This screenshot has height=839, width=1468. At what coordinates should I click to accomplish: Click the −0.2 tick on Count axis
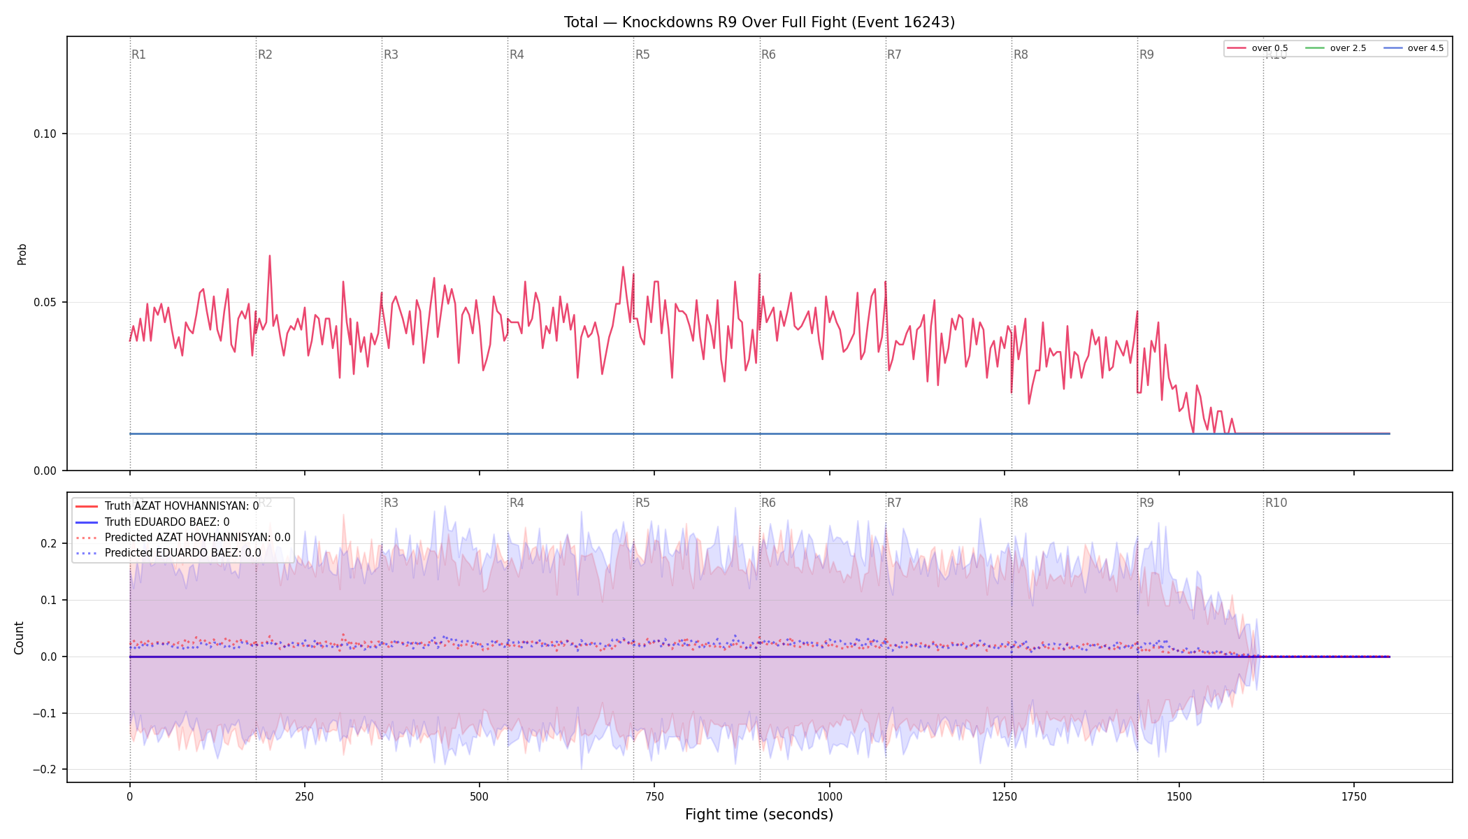(43, 770)
